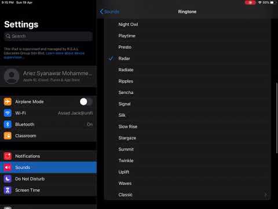Screen dimensions: 278x209
Task: Choose the Ripples ringtone
Action: coord(187,81)
